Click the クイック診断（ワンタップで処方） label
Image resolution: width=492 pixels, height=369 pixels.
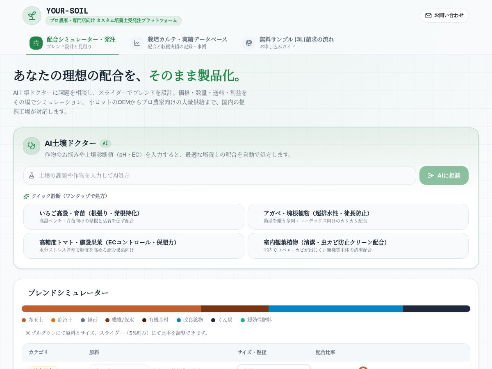70,196
